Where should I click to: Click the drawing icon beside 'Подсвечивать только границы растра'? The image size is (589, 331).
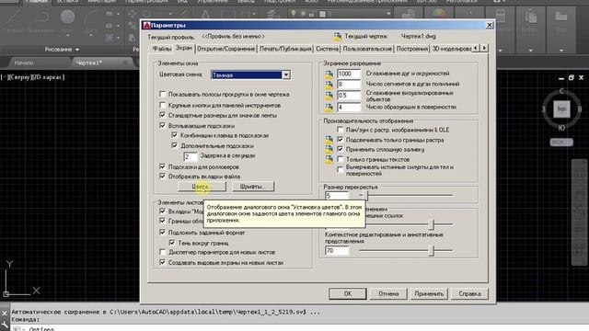coord(329,140)
